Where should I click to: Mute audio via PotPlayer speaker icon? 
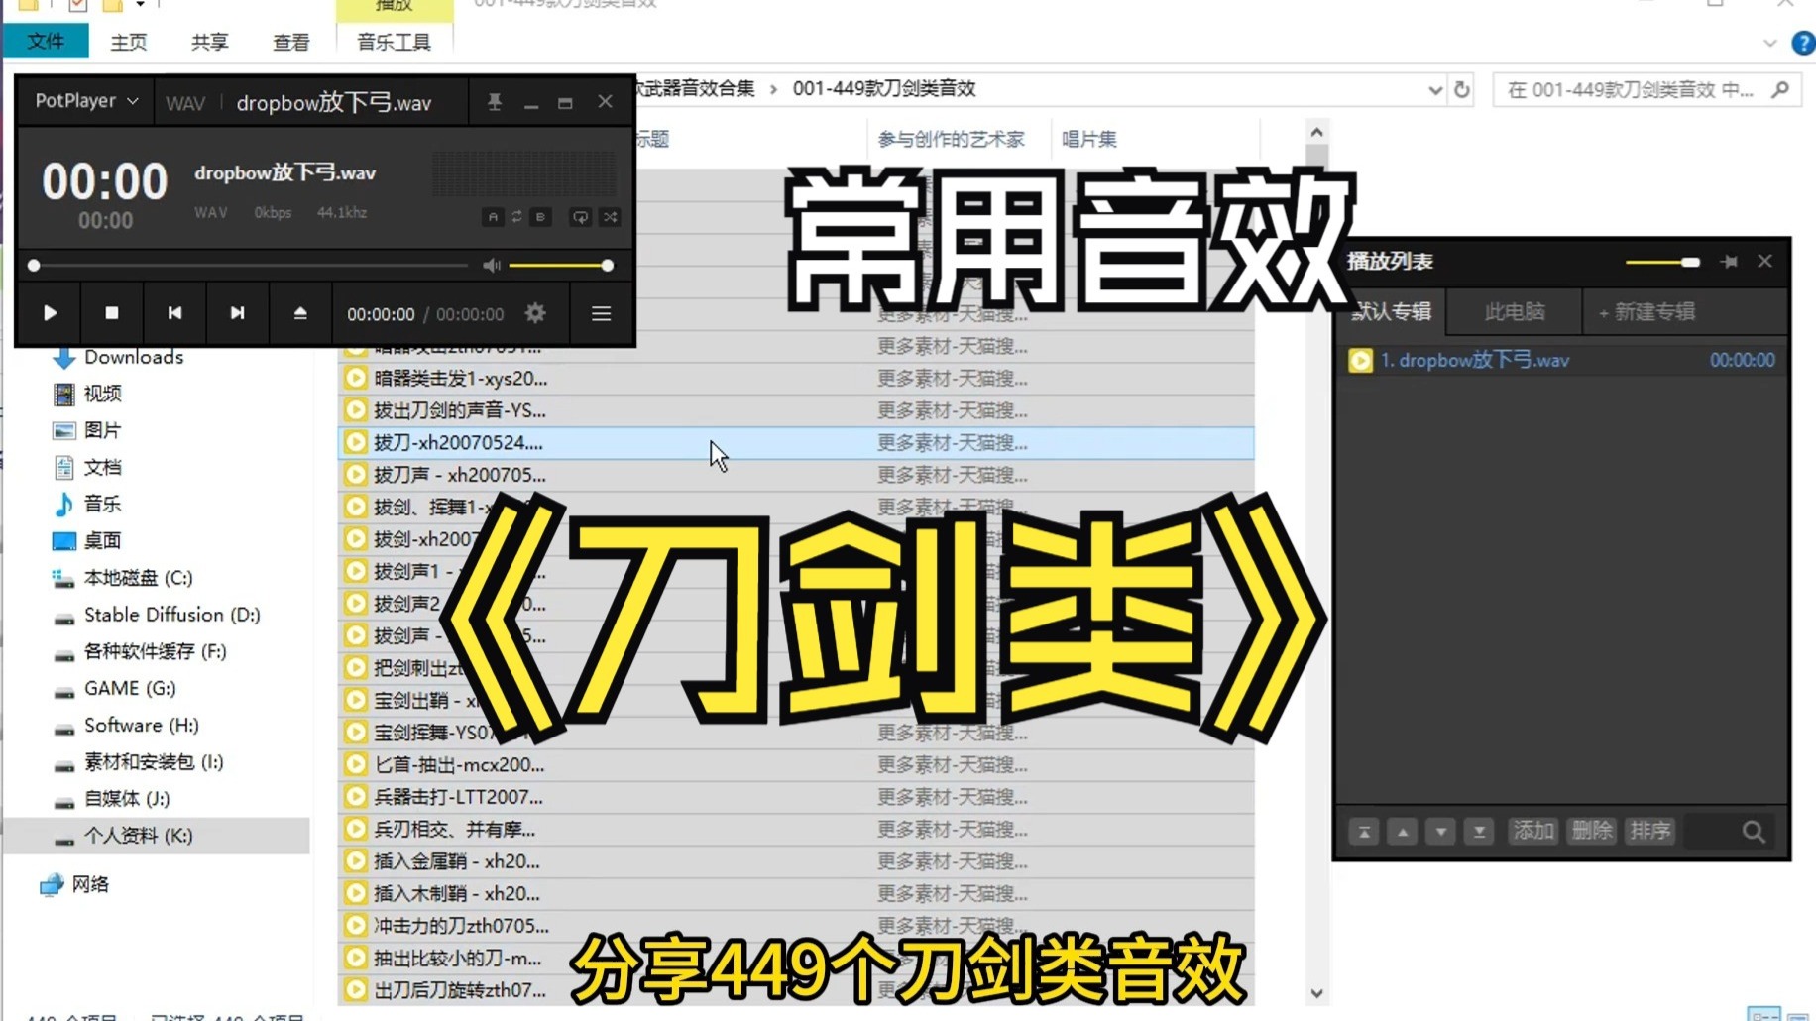click(492, 266)
